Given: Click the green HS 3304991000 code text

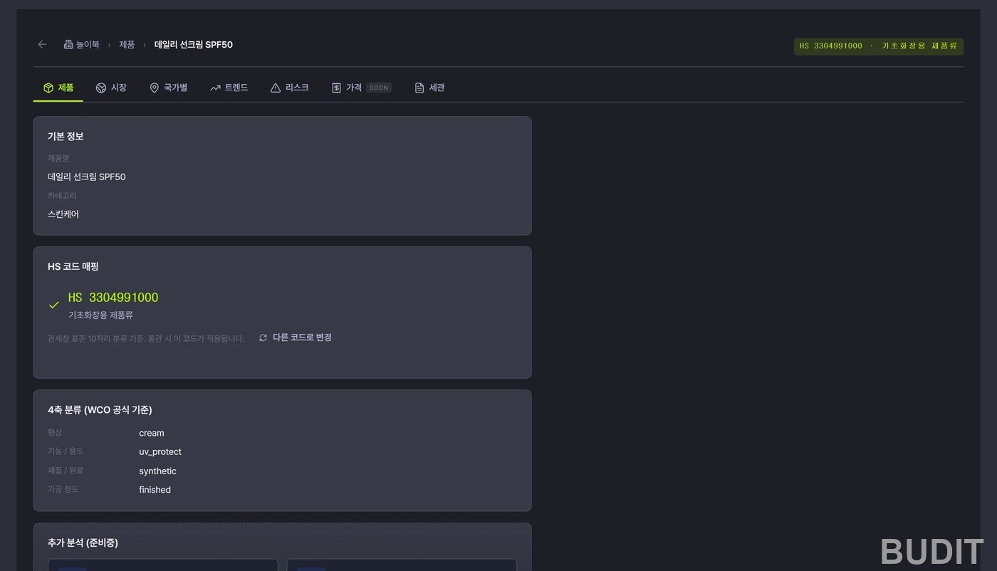Looking at the screenshot, I should tap(113, 298).
